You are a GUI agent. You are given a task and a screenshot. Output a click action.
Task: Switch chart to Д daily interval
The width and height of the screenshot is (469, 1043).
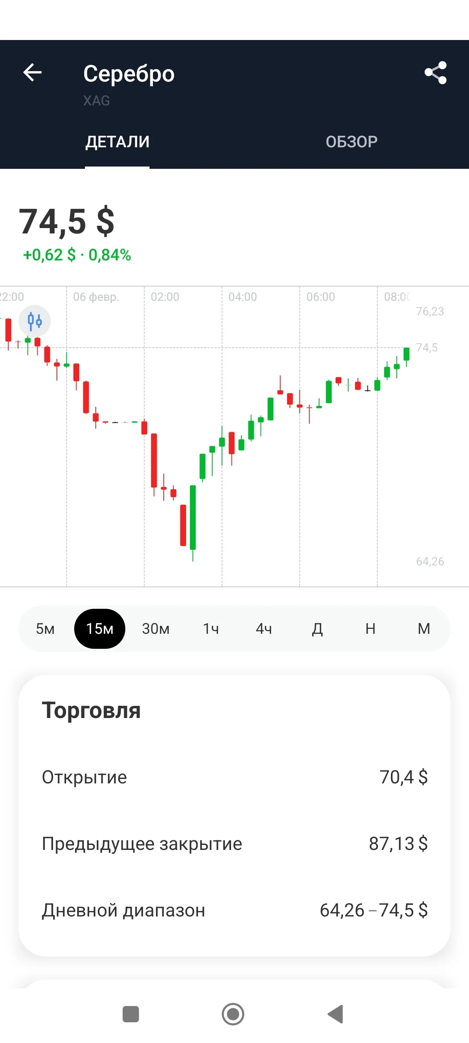[x=317, y=629]
